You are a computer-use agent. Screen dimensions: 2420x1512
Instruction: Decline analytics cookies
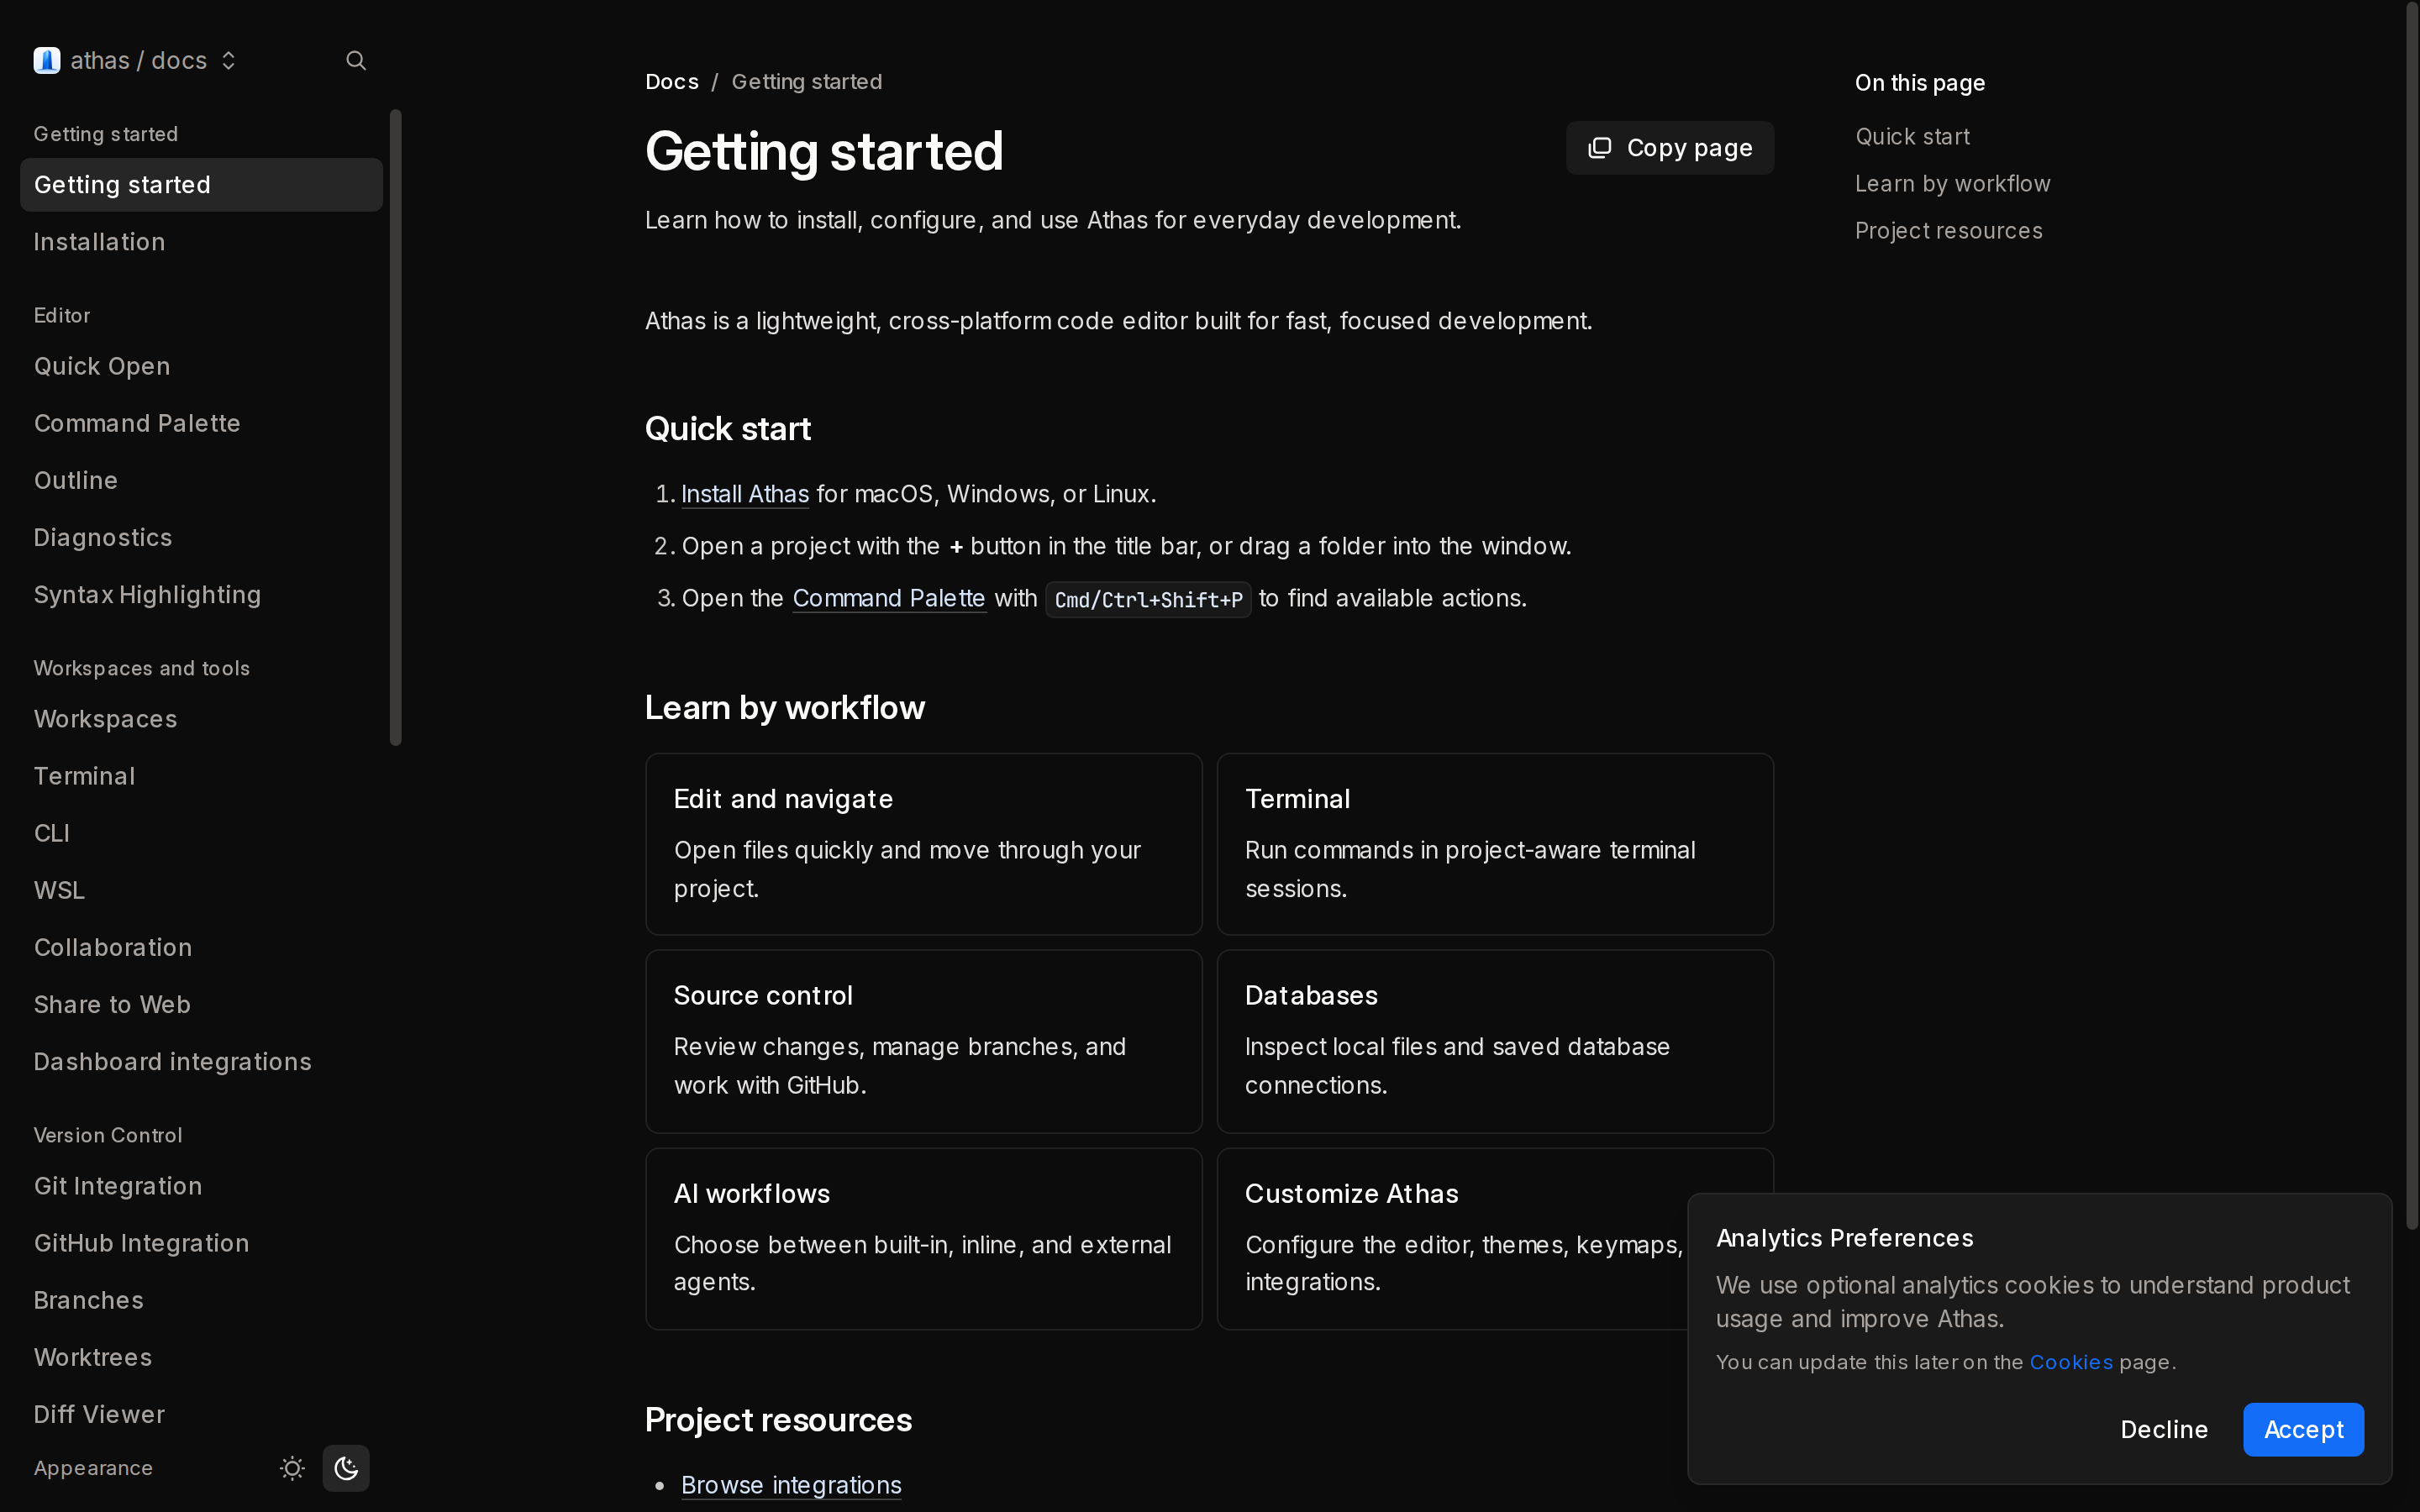point(2164,1430)
